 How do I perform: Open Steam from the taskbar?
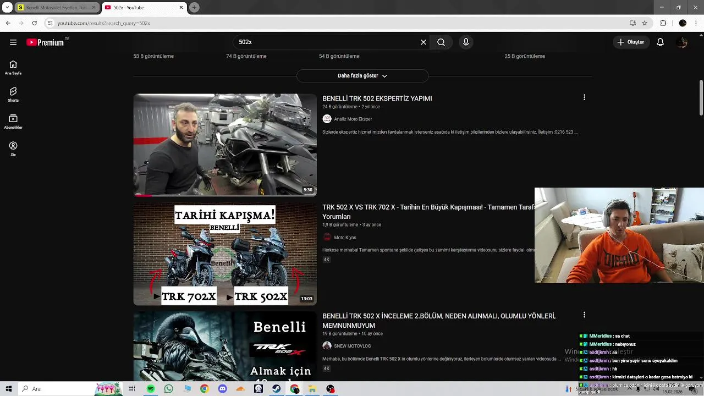coord(276,389)
